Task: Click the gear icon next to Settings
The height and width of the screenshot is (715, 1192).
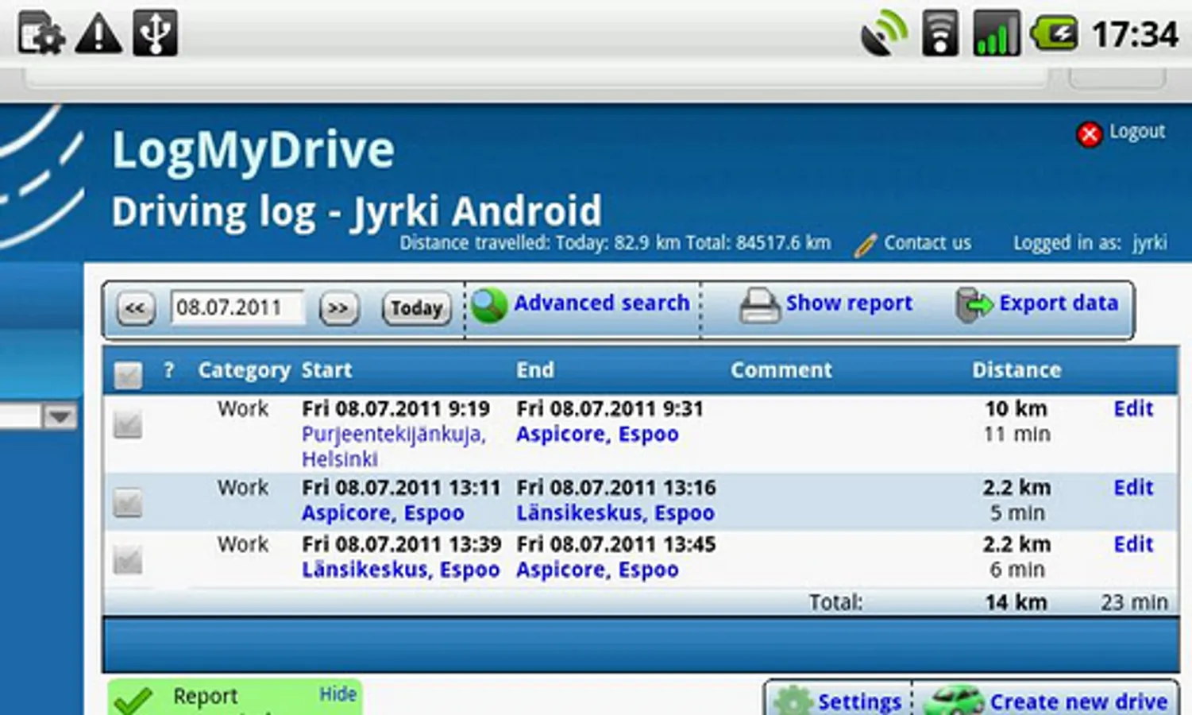Action: [x=793, y=701]
